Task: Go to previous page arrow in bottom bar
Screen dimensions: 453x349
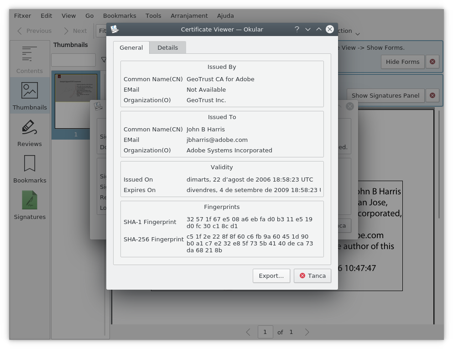Action: coord(248,332)
